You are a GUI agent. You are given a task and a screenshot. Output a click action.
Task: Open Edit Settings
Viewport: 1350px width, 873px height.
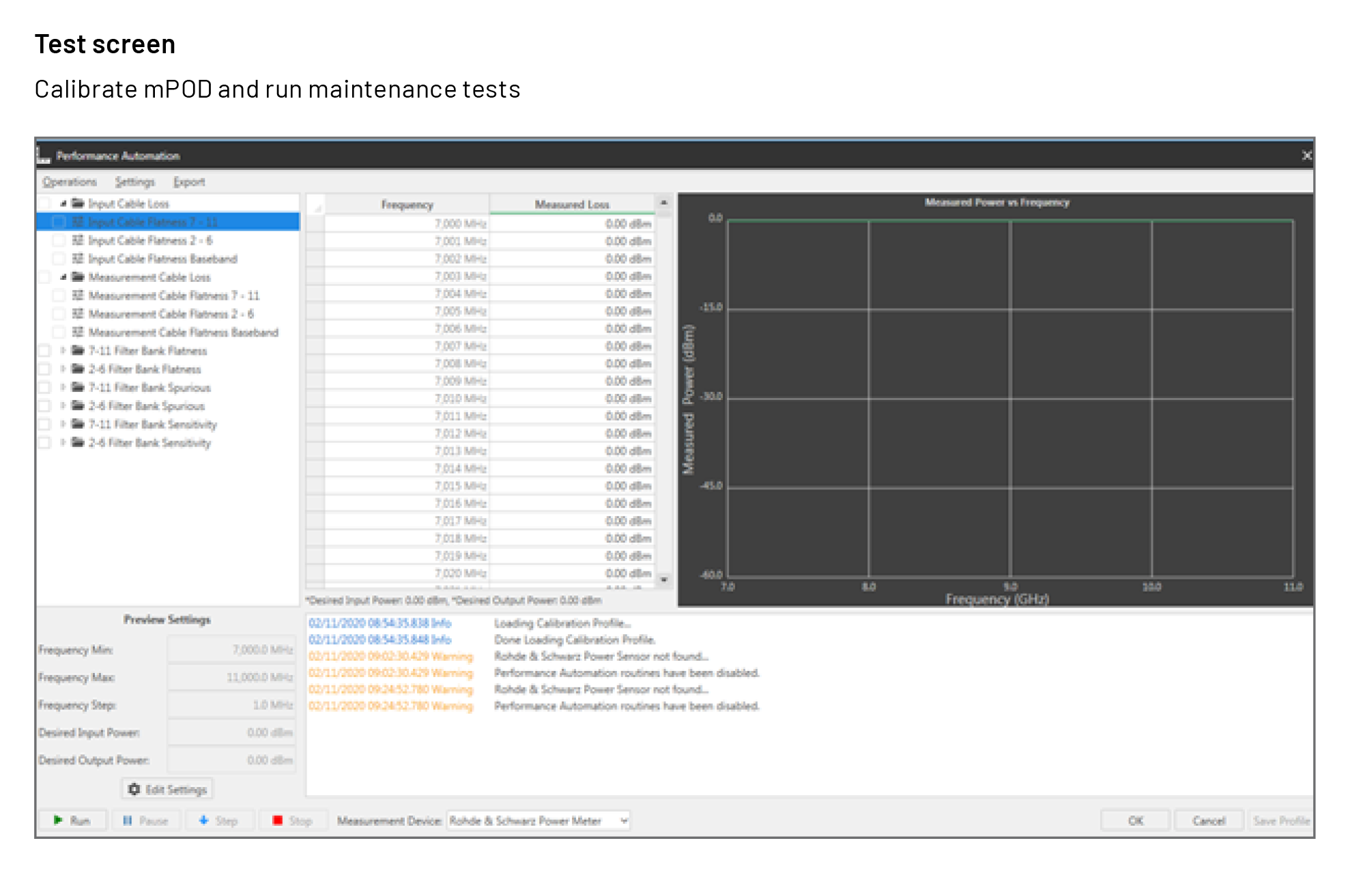click(167, 790)
